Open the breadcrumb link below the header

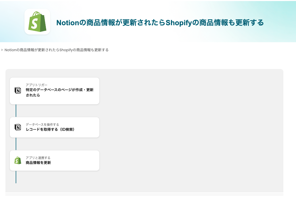tap(57, 50)
